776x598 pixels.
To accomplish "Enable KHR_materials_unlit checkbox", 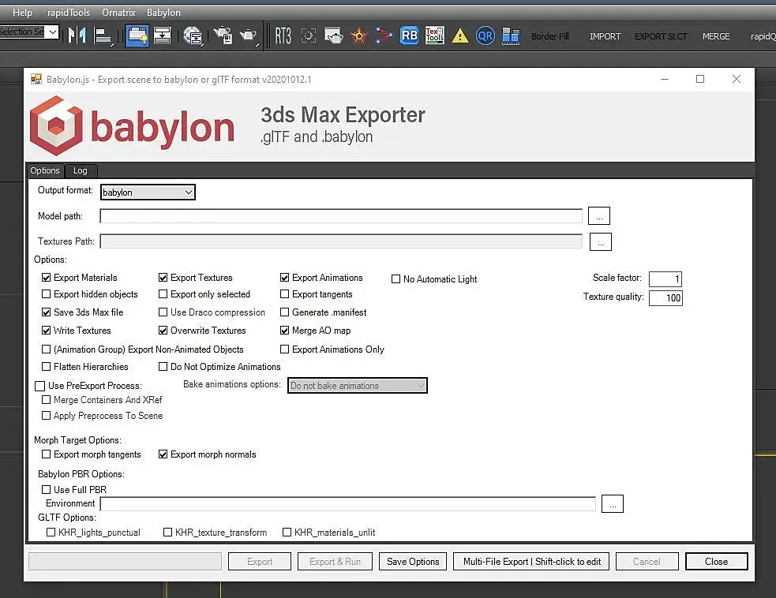I will 287,533.
